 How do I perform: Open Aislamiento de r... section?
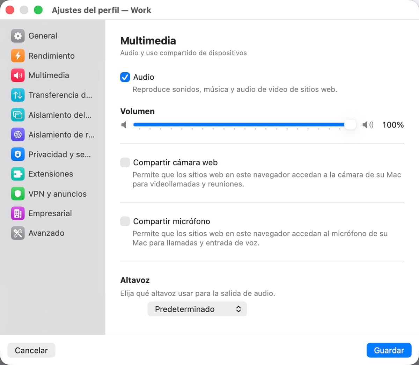coord(53,134)
